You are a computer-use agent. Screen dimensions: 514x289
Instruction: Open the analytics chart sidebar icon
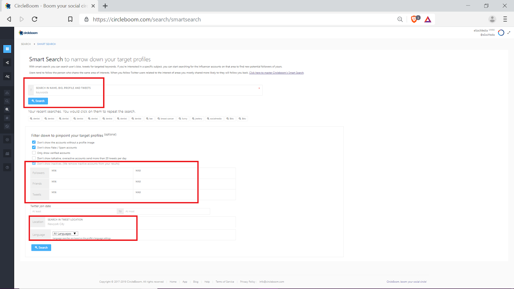[x=7, y=153]
